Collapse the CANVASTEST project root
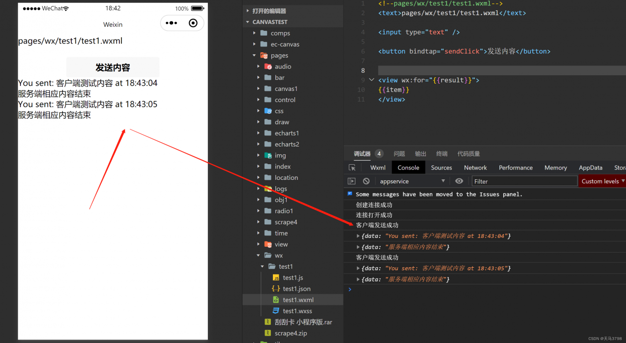The height and width of the screenshot is (343, 626). 293,22
